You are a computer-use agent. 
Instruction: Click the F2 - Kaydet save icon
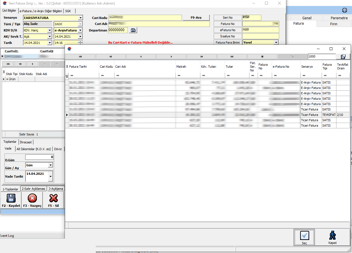pyautogui.click(x=11, y=198)
